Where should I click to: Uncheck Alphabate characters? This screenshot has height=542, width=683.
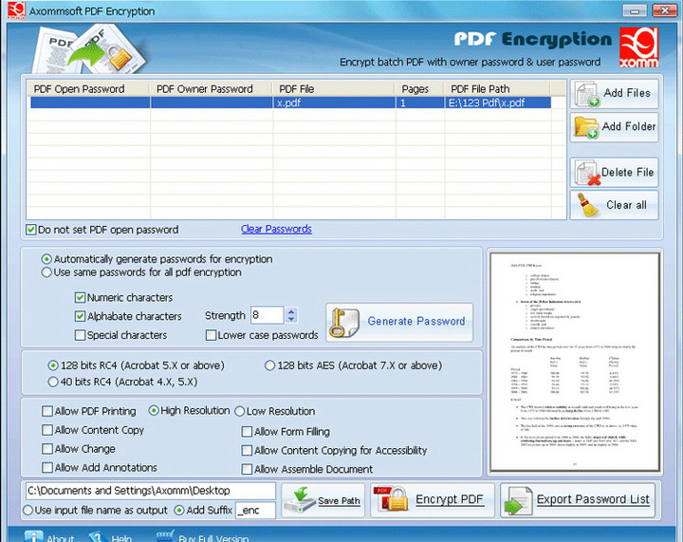coord(80,316)
